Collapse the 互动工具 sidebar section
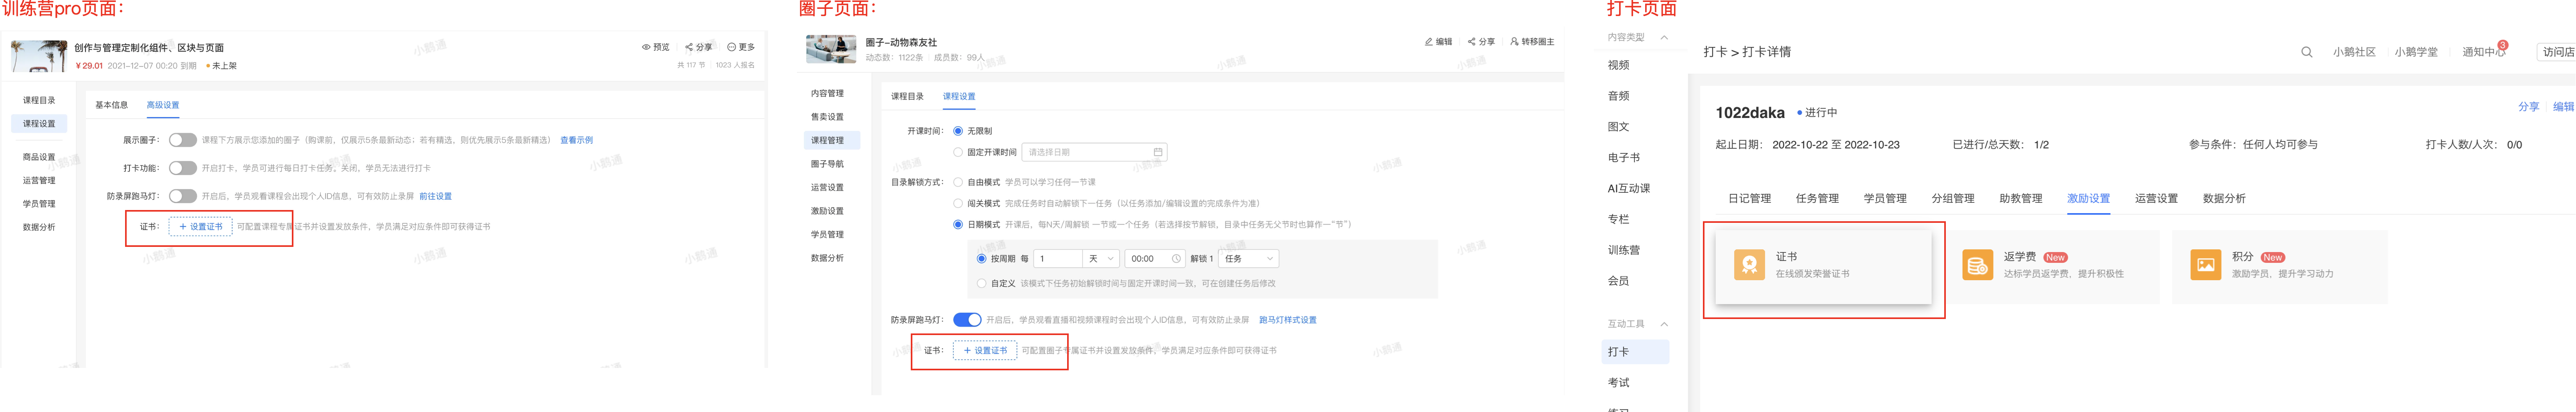 click(1664, 324)
